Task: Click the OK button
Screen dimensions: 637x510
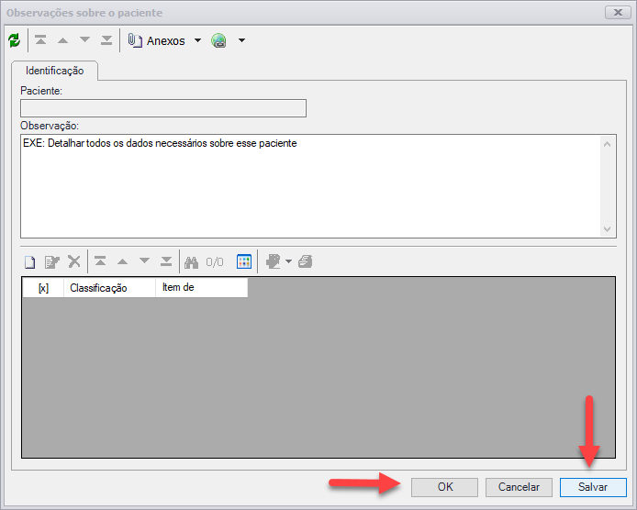Action: pyautogui.click(x=445, y=487)
